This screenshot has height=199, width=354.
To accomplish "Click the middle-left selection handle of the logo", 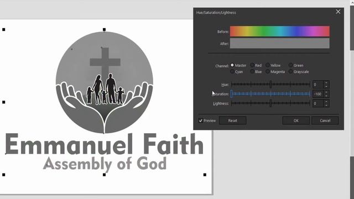I will pyautogui.click(x=4, y=102).
